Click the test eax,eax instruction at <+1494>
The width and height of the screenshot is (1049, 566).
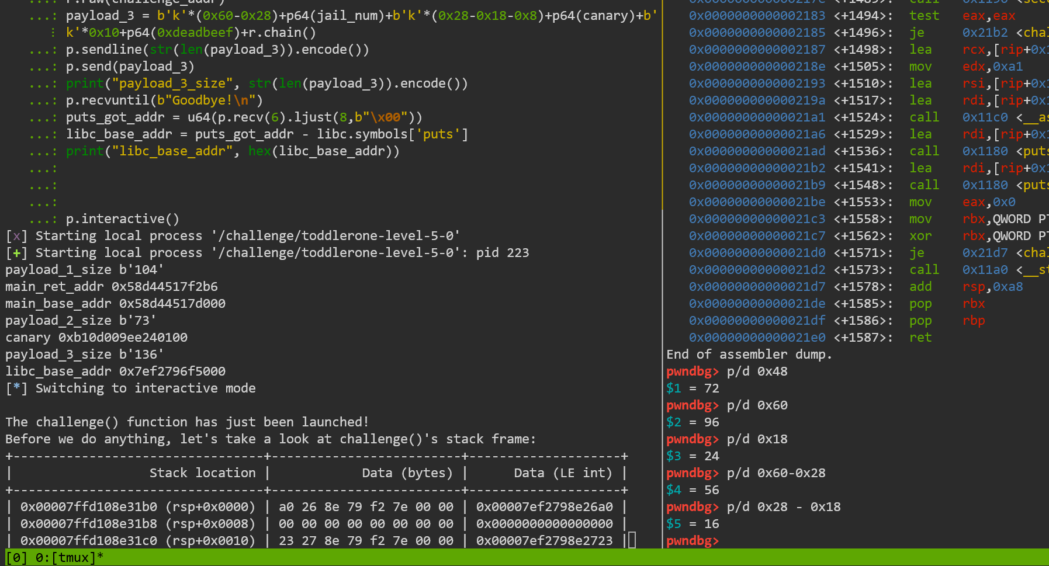(x=852, y=16)
